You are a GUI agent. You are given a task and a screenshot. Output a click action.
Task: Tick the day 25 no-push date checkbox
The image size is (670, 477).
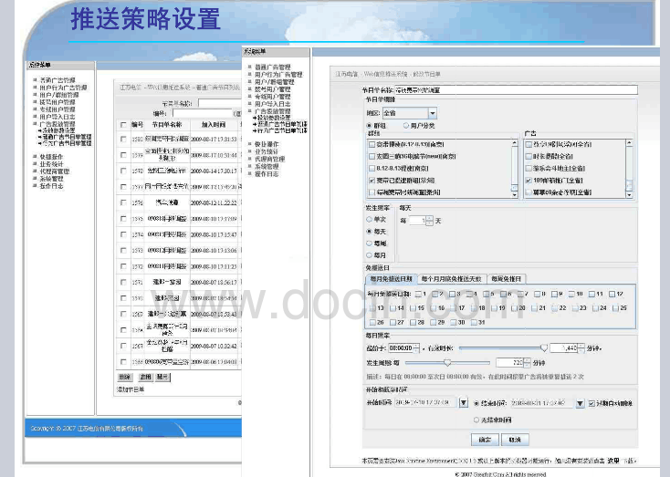[615, 308]
